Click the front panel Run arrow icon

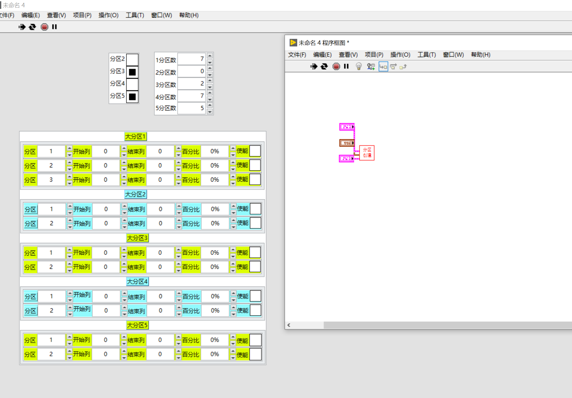(x=22, y=27)
